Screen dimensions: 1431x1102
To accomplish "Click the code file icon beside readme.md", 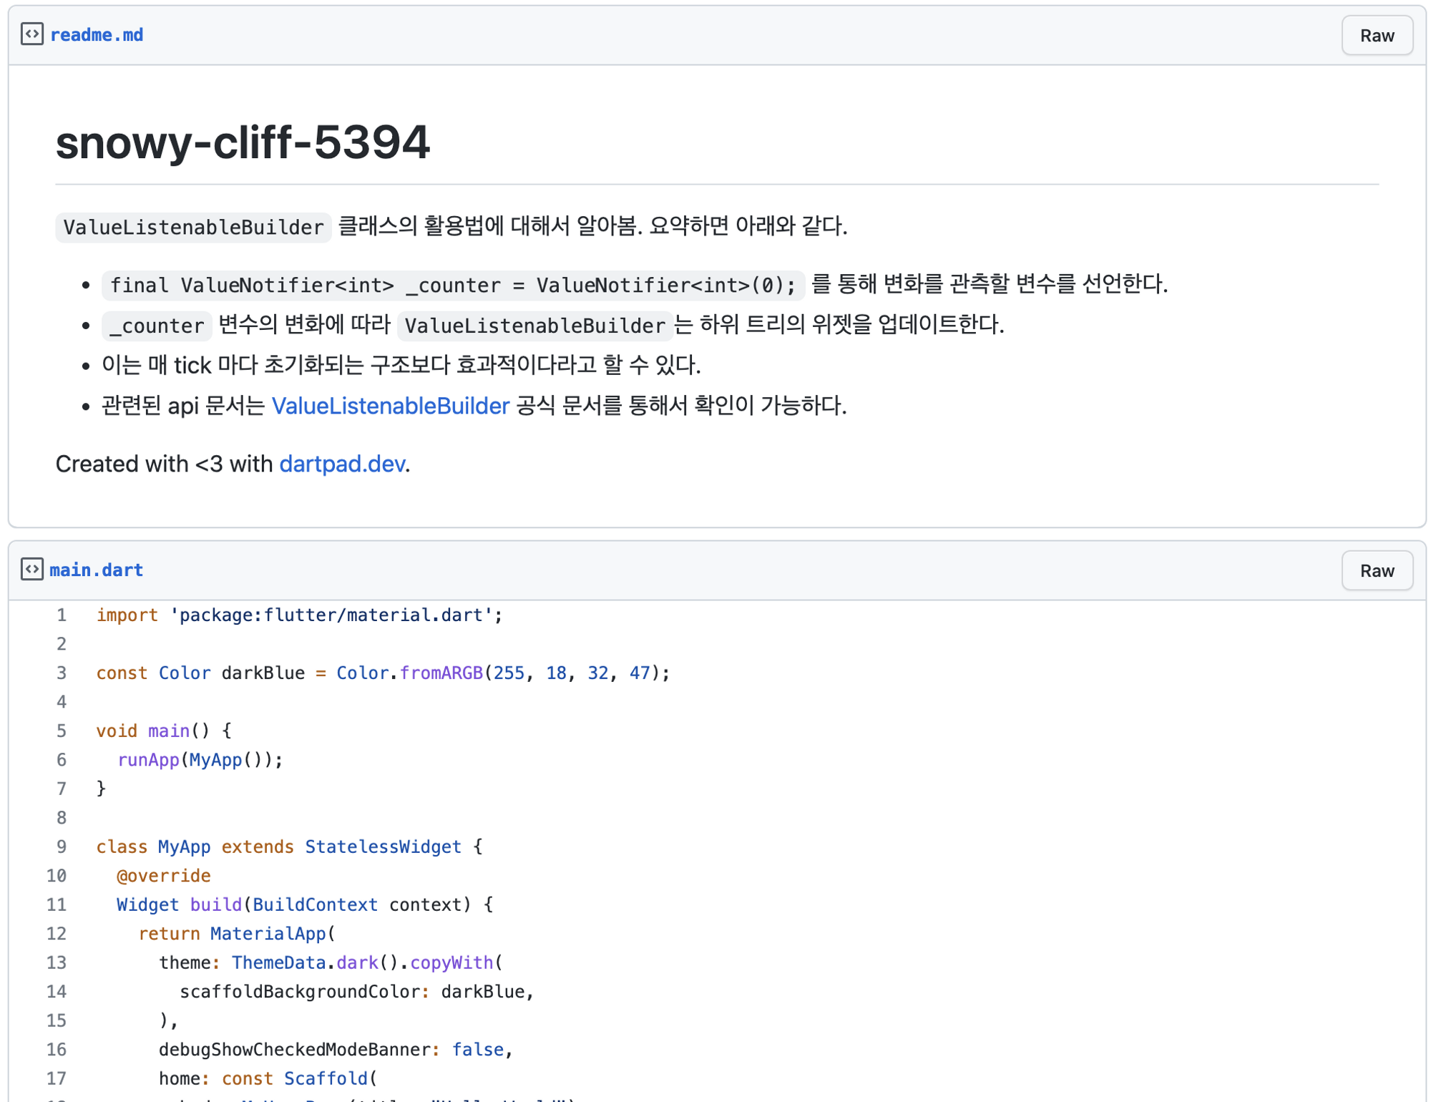I will click(31, 34).
